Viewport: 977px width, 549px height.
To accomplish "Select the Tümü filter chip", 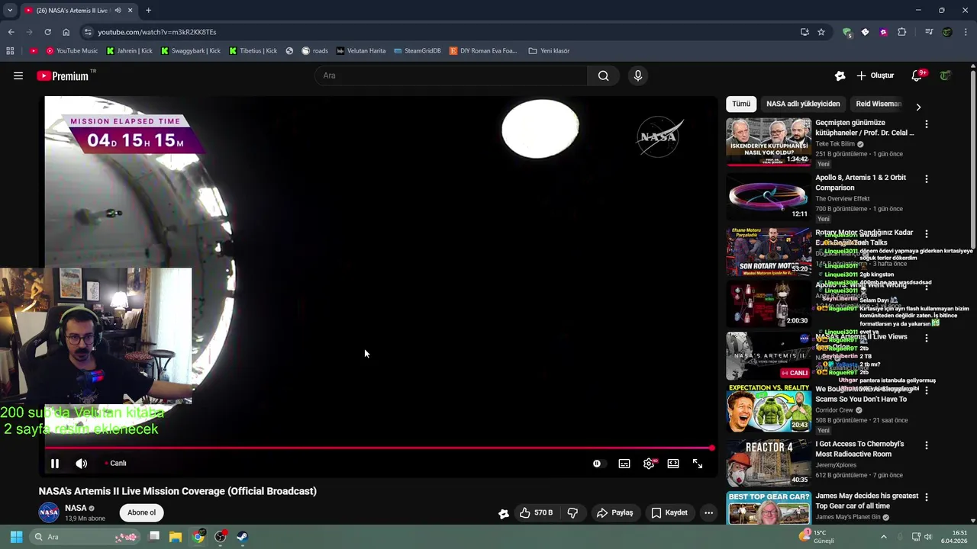I will (x=741, y=104).
